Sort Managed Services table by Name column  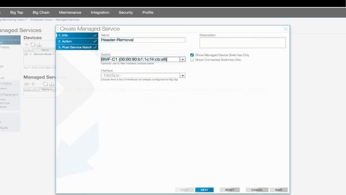click(x=46, y=89)
